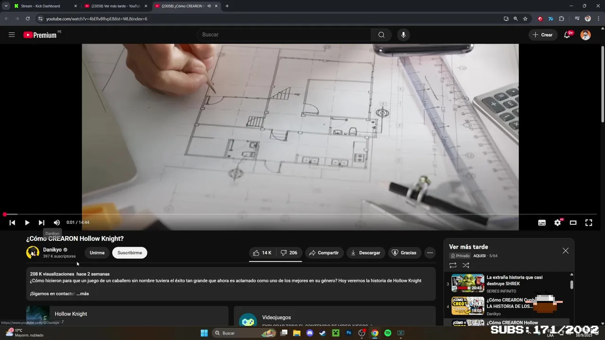Switch to the Ver más tarde YouTube tab
This screenshot has width=605, height=340.
pos(116,6)
